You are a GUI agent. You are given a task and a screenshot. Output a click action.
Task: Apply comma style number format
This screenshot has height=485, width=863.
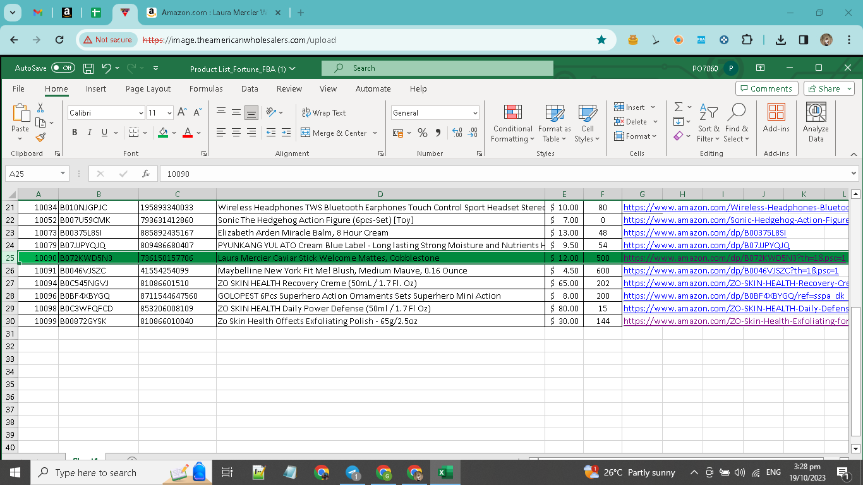(x=438, y=133)
